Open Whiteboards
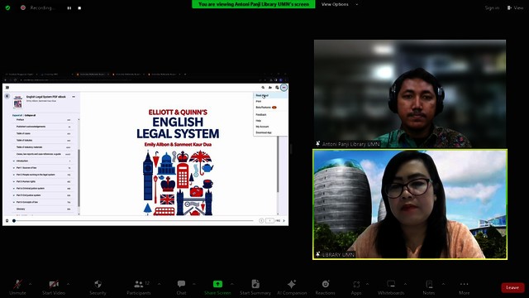The image size is (529, 298). coord(391,287)
